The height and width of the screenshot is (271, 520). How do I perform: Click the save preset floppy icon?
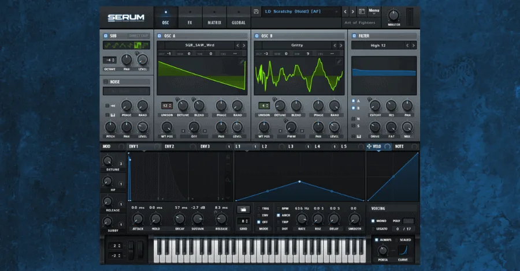click(256, 12)
